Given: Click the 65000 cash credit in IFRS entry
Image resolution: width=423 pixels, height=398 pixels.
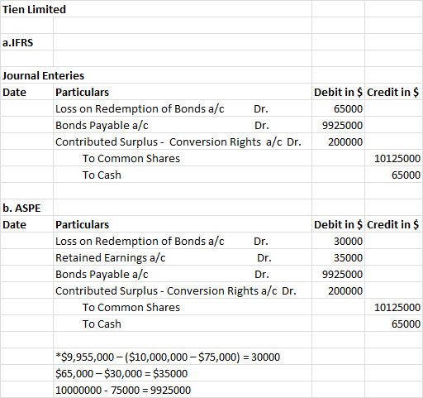Looking at the screenshot, I should click(394, 175).
